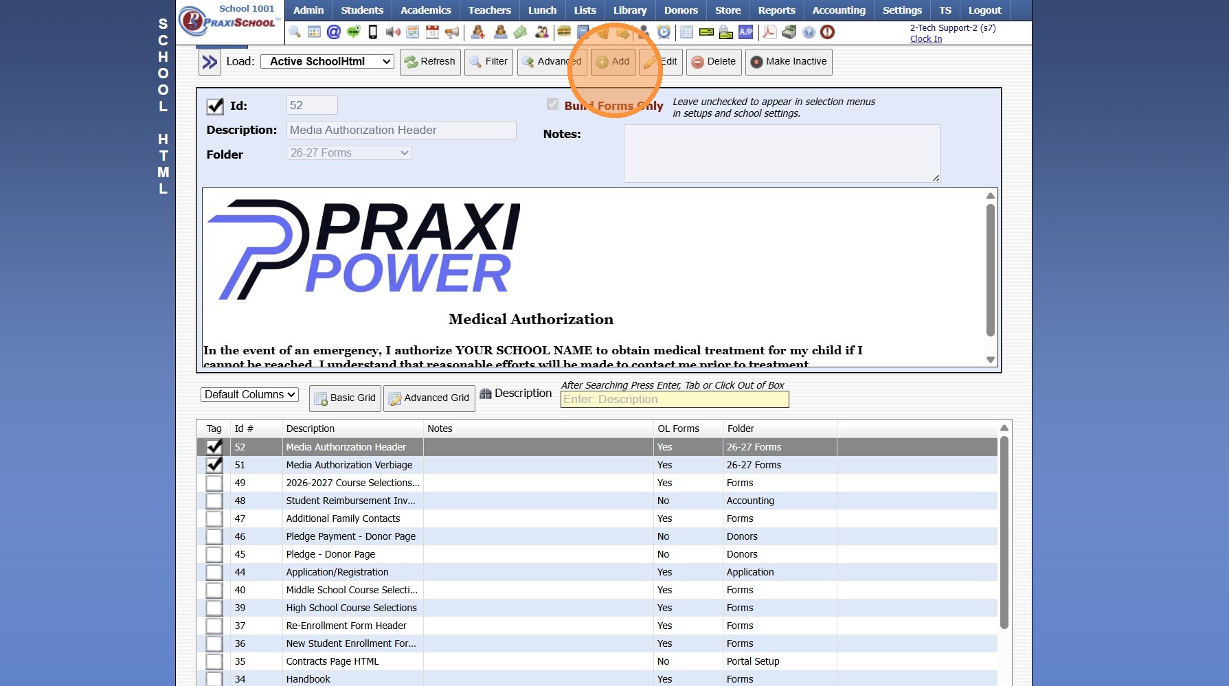Click the blue help question icon

[809, 32]
